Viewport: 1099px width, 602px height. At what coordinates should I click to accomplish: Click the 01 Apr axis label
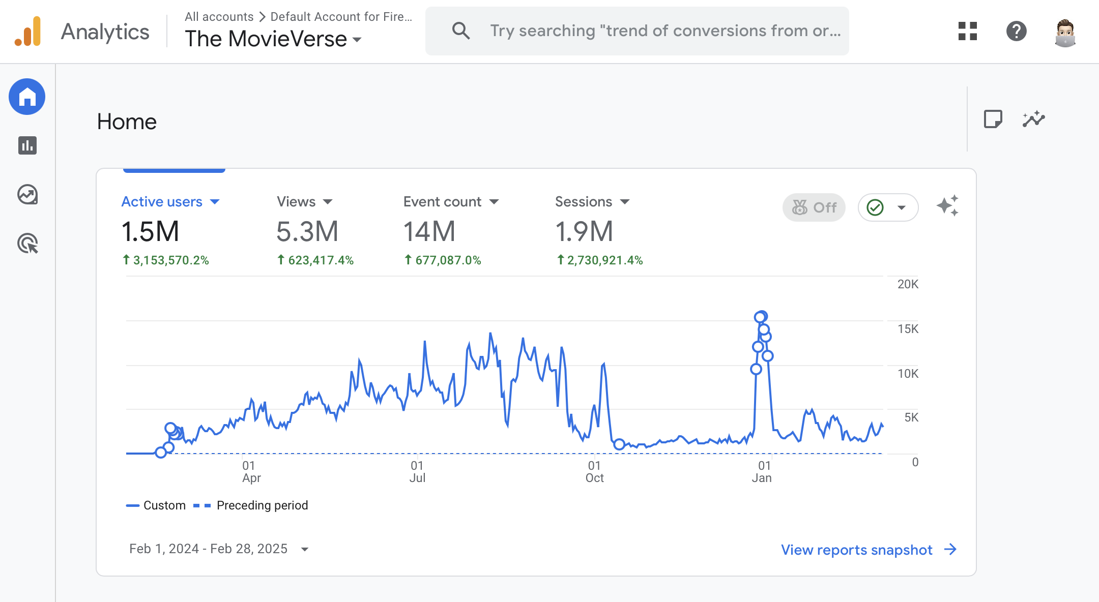(251, 472)
